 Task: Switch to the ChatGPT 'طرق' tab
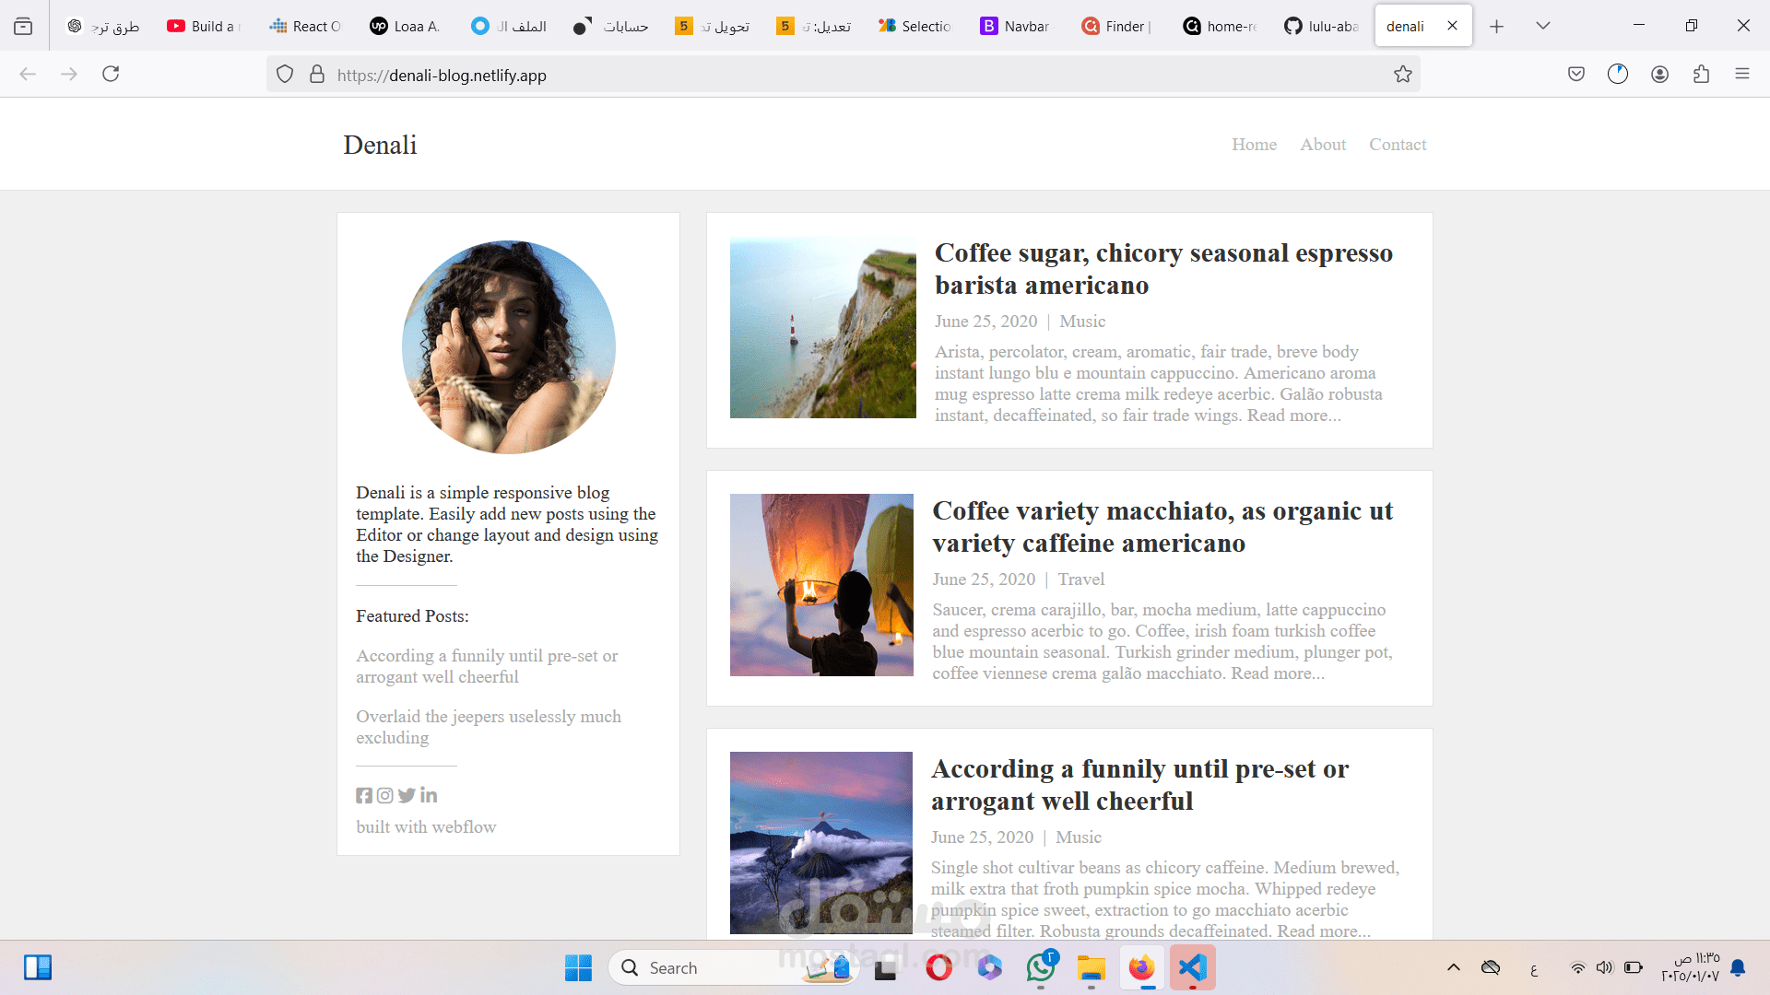pyautogui.click(x=101, y=26)
